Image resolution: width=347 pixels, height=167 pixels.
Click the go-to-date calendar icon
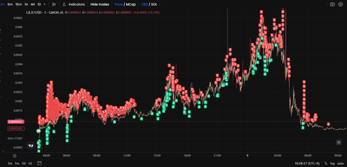39,163
